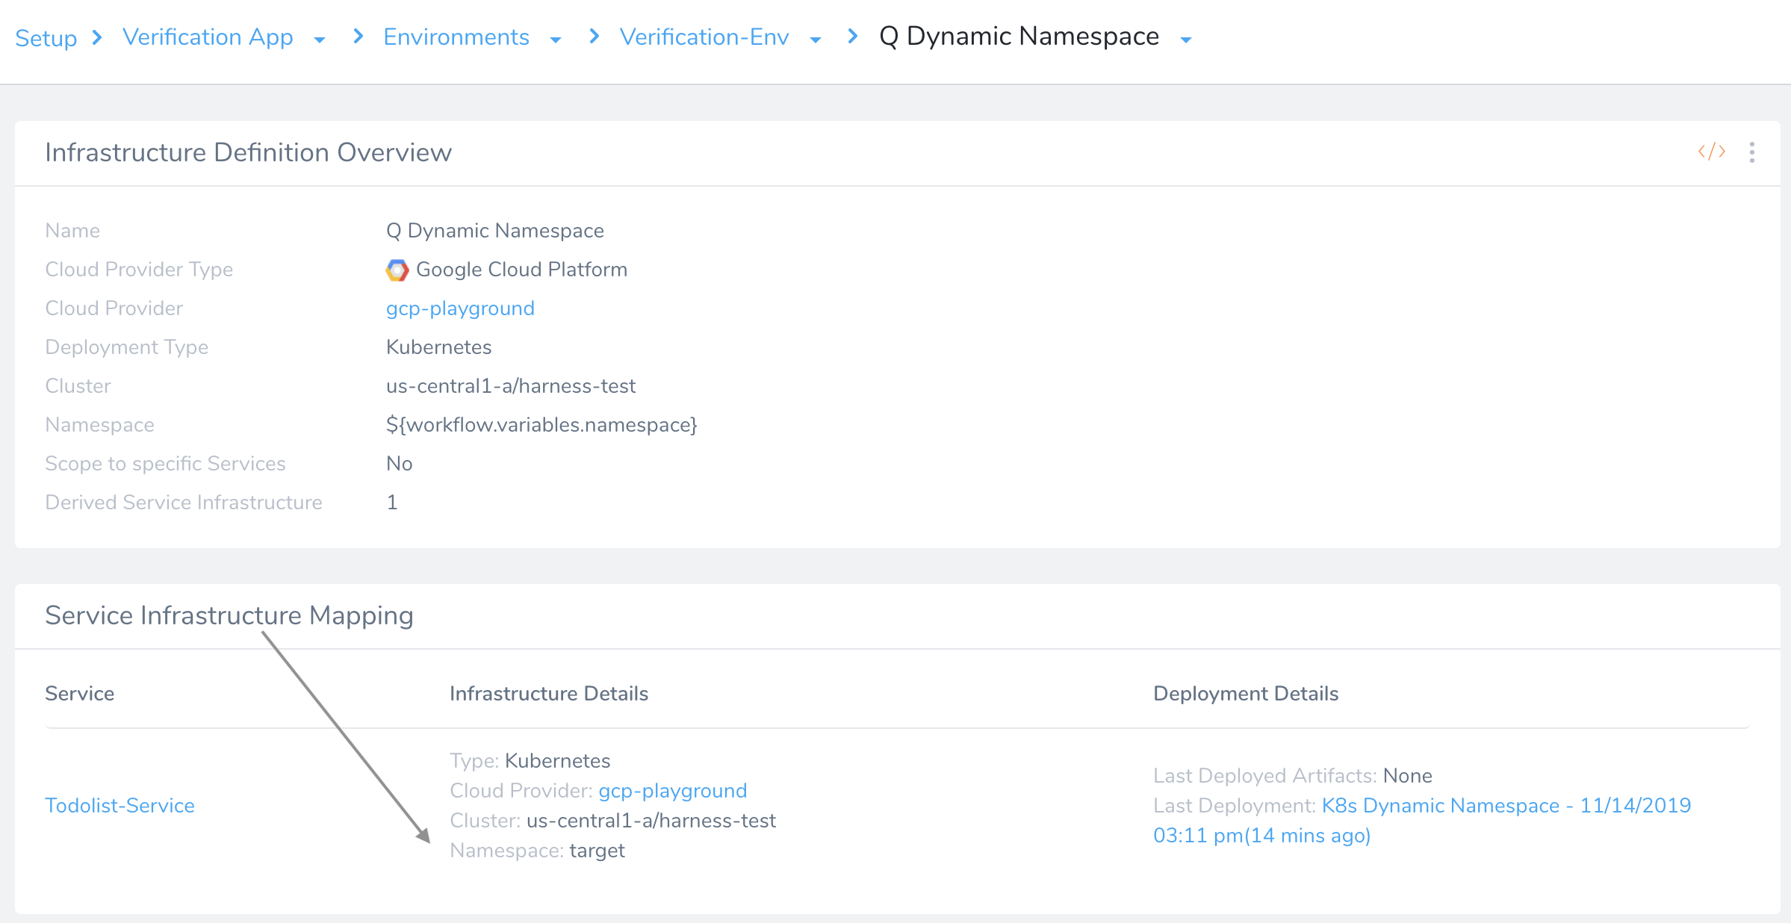Open Environments breadcrumb link
The image size is (1791, 923).
point(456,37)
